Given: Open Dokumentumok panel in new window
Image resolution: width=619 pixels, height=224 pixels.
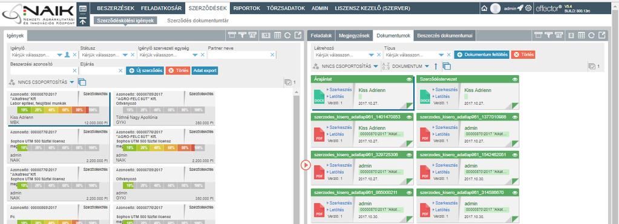Looking at the screenshot, I should pyautogui.click(x=601, y=36).
